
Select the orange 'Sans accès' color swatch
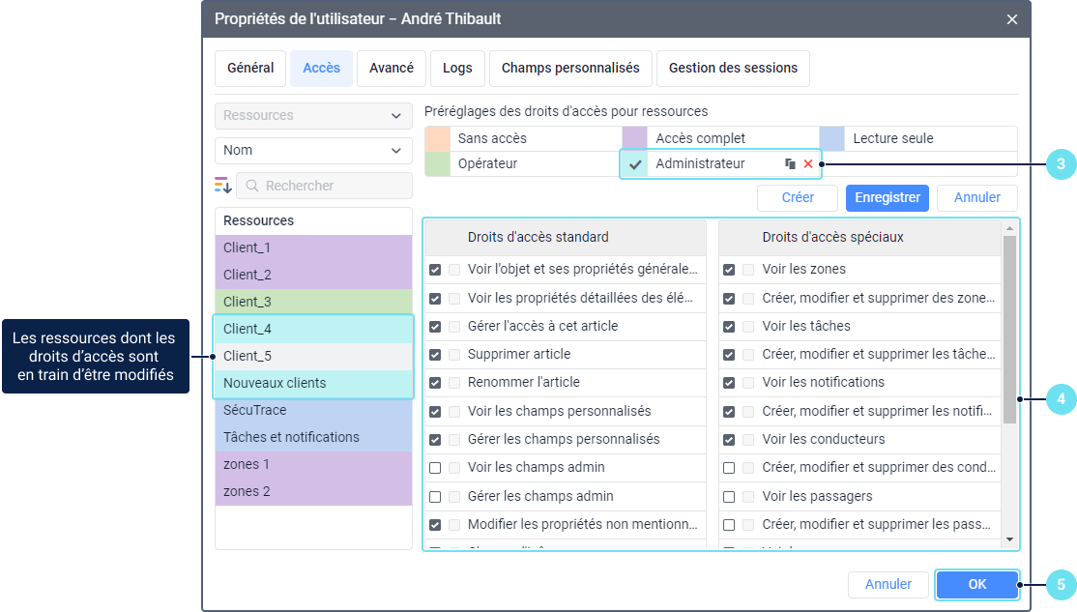pos(438,138)
